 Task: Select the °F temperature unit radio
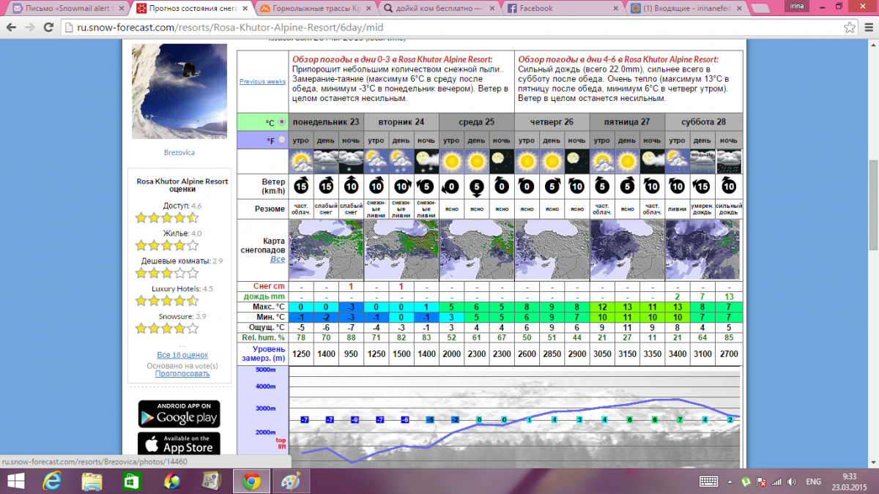click(x=282, y=140)
